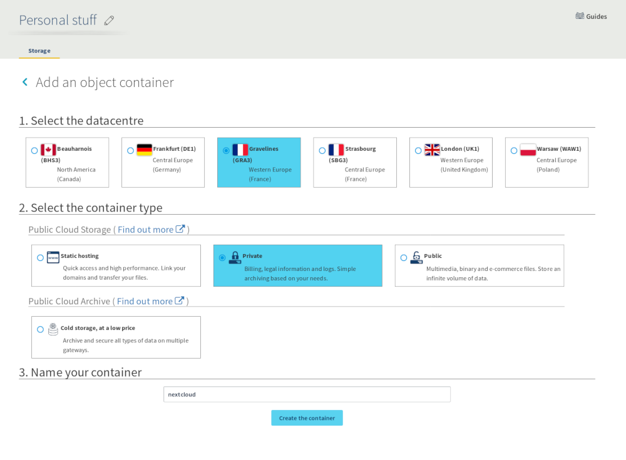
Task: Click the container name field showing nextcloud
Action: pos(307,394)
